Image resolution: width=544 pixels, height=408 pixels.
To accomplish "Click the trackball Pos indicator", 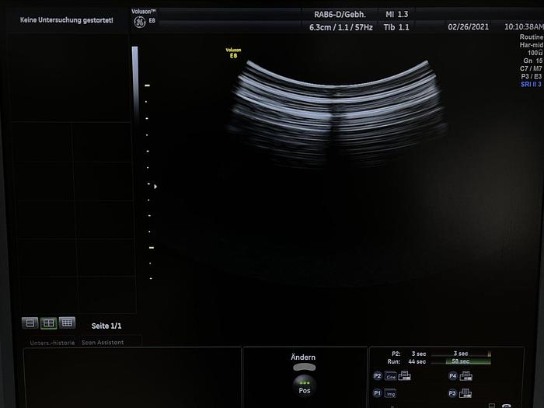I will 305,386.
